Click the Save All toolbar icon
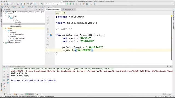This screenshot has width=175, height=98. pos(5,4)
